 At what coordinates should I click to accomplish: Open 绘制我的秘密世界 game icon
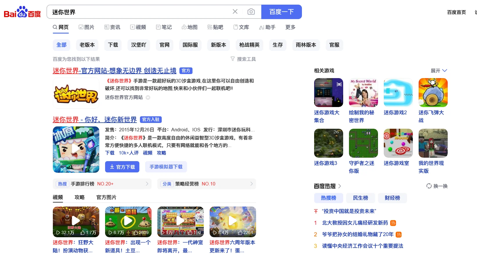(363, 93)
